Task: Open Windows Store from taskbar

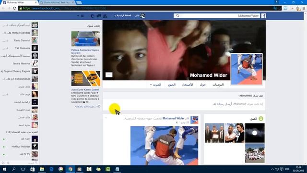Action: coord(33,169)
